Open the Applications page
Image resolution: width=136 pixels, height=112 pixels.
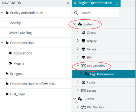[x=23, y=53]
